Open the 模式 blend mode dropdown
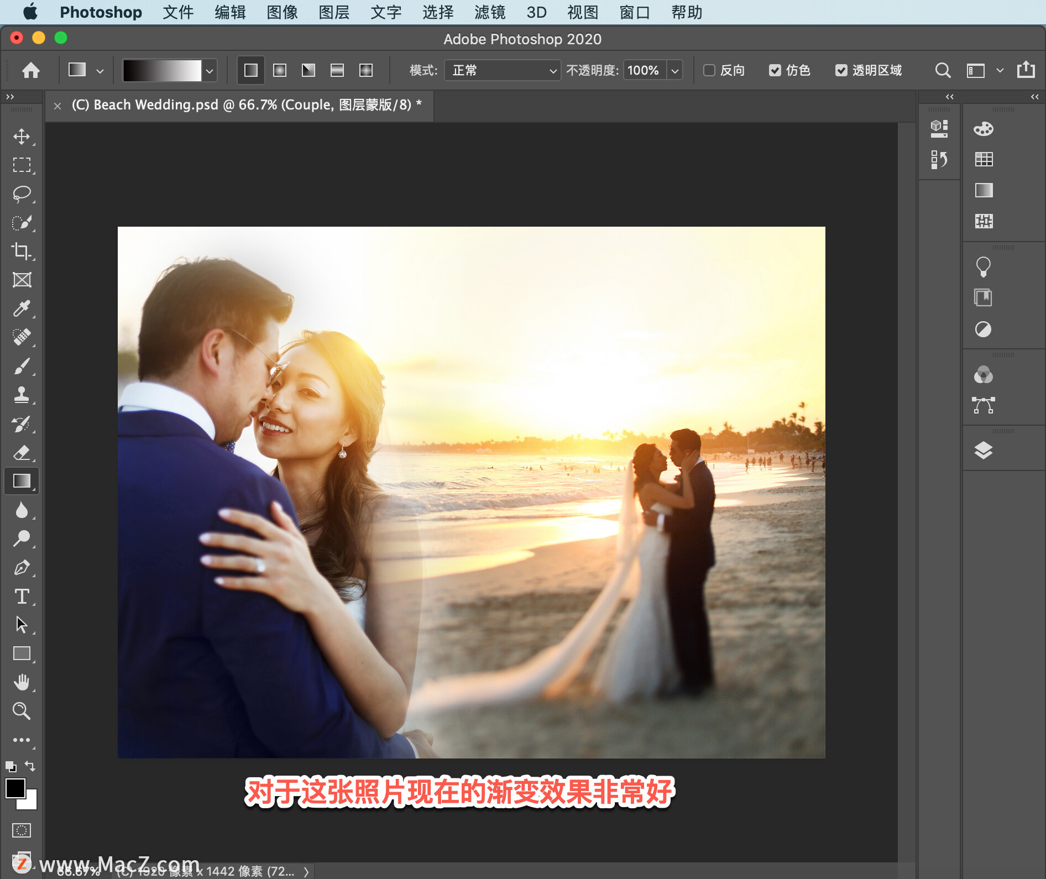The image size is (1046, 879). click(x=503, y=70)
